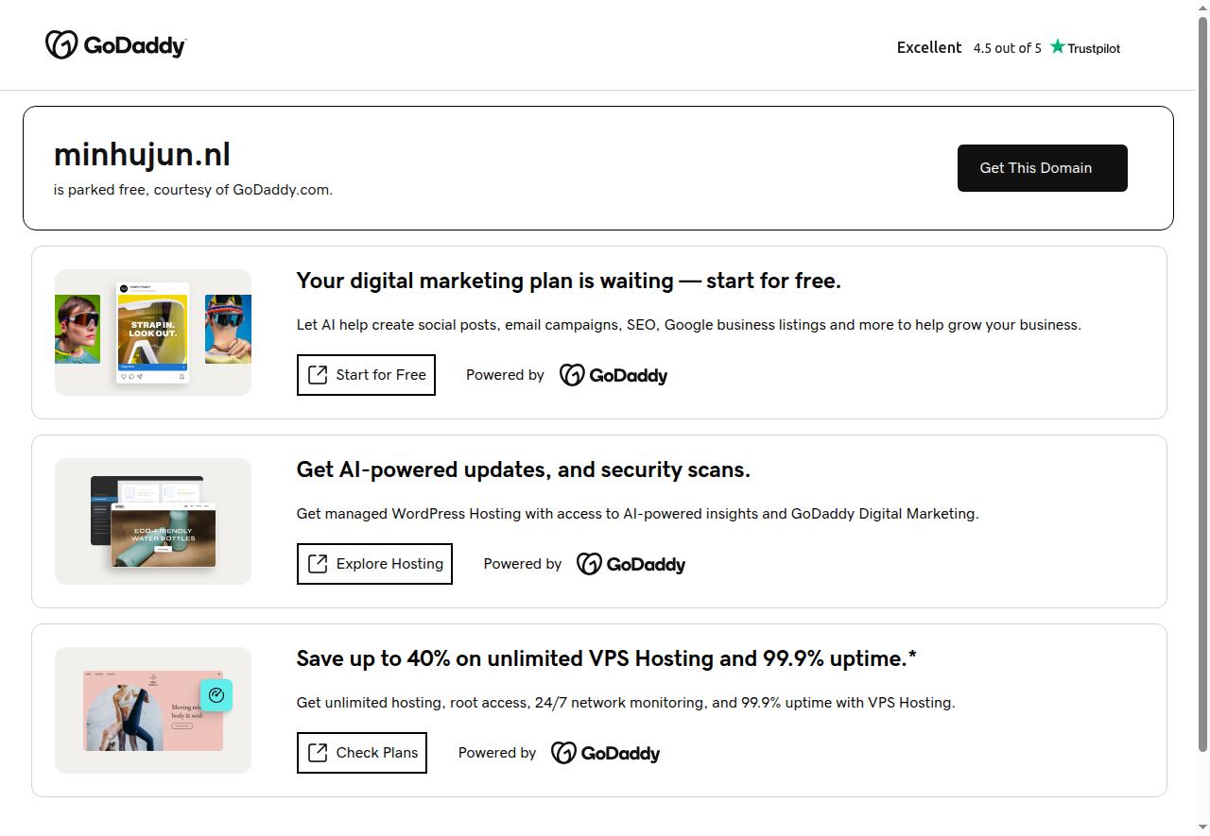Screen dimensions: 1210x836
Task: Click the external-link icon beside Check Plans
Action: [x=318, y=753]
